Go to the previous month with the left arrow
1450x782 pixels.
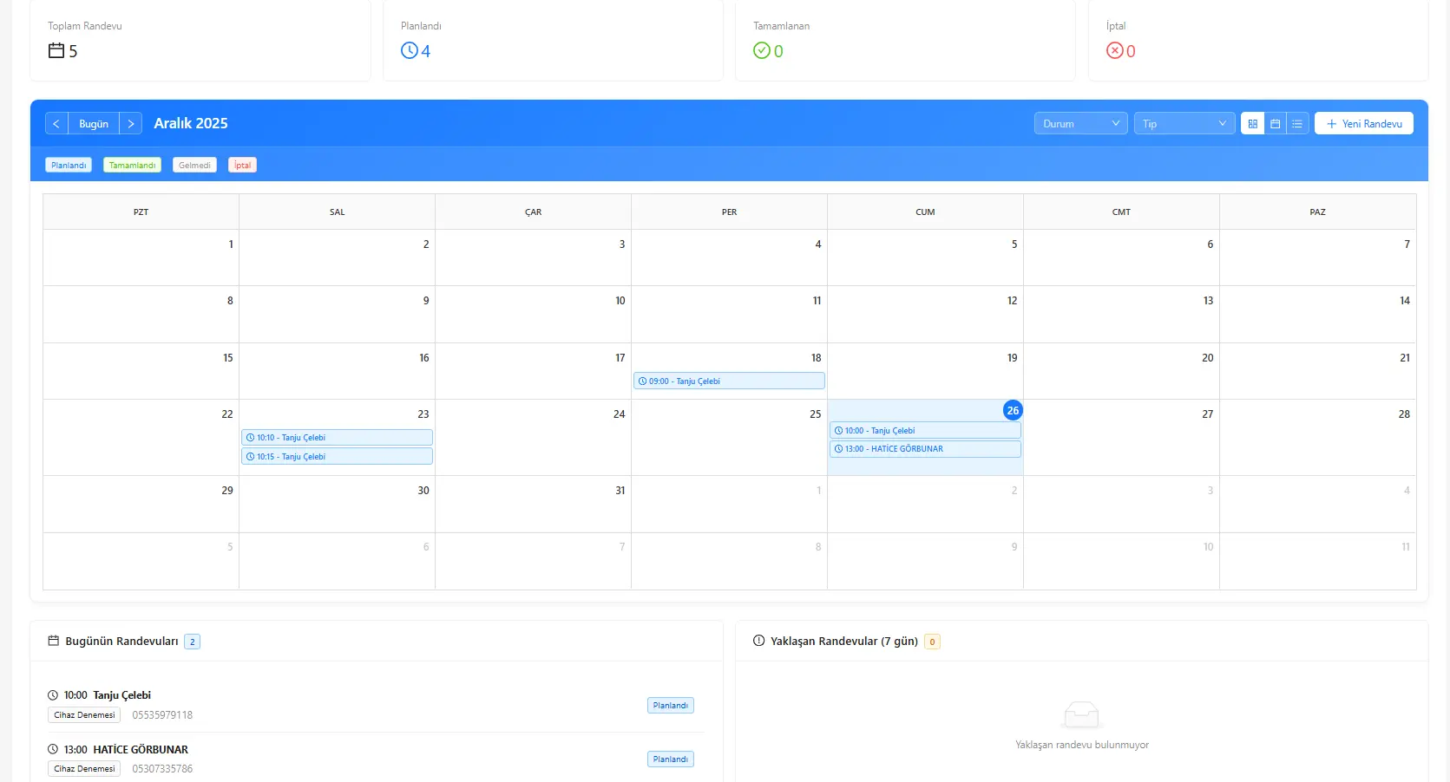click(x=56, y=124)
